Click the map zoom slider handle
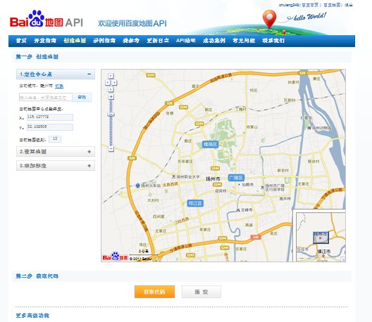This screenshot has height=322, width=372. pyautogui.click(x=111, y=115)
